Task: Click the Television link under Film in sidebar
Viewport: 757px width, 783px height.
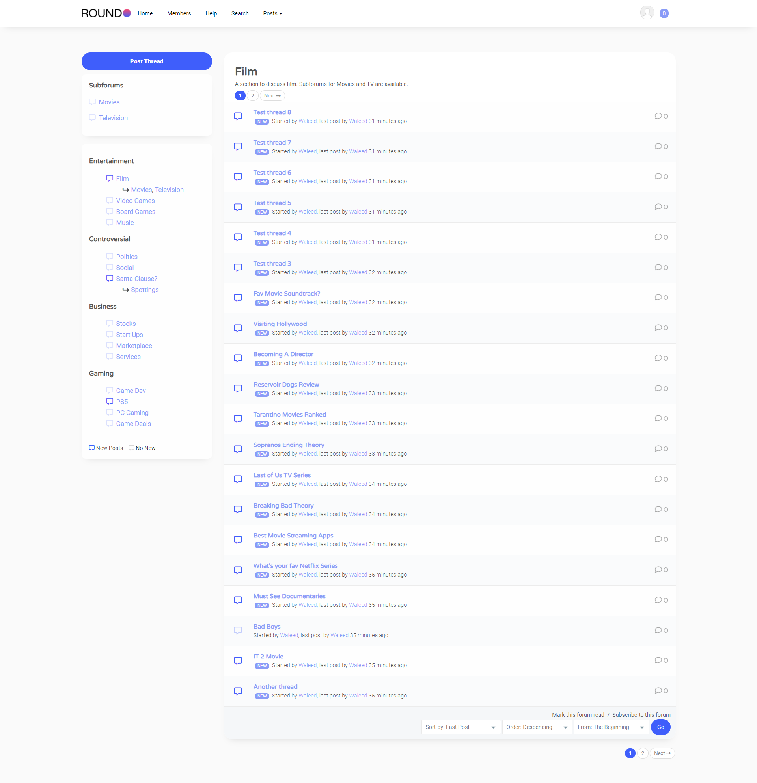Action: tap(169, 190)
